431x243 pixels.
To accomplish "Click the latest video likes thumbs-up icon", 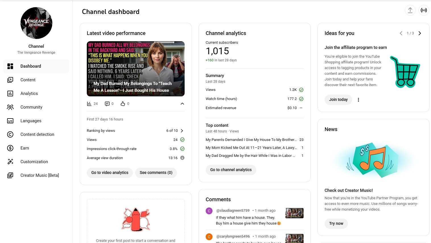I will 123,104.
